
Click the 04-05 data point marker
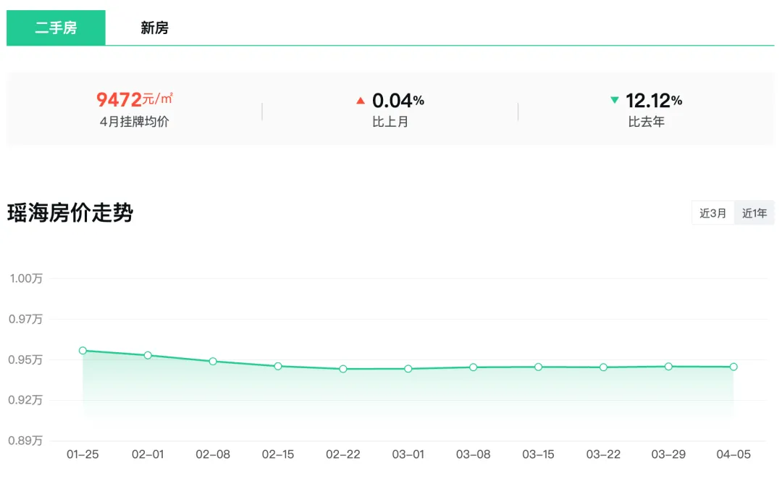pos(733,367)
